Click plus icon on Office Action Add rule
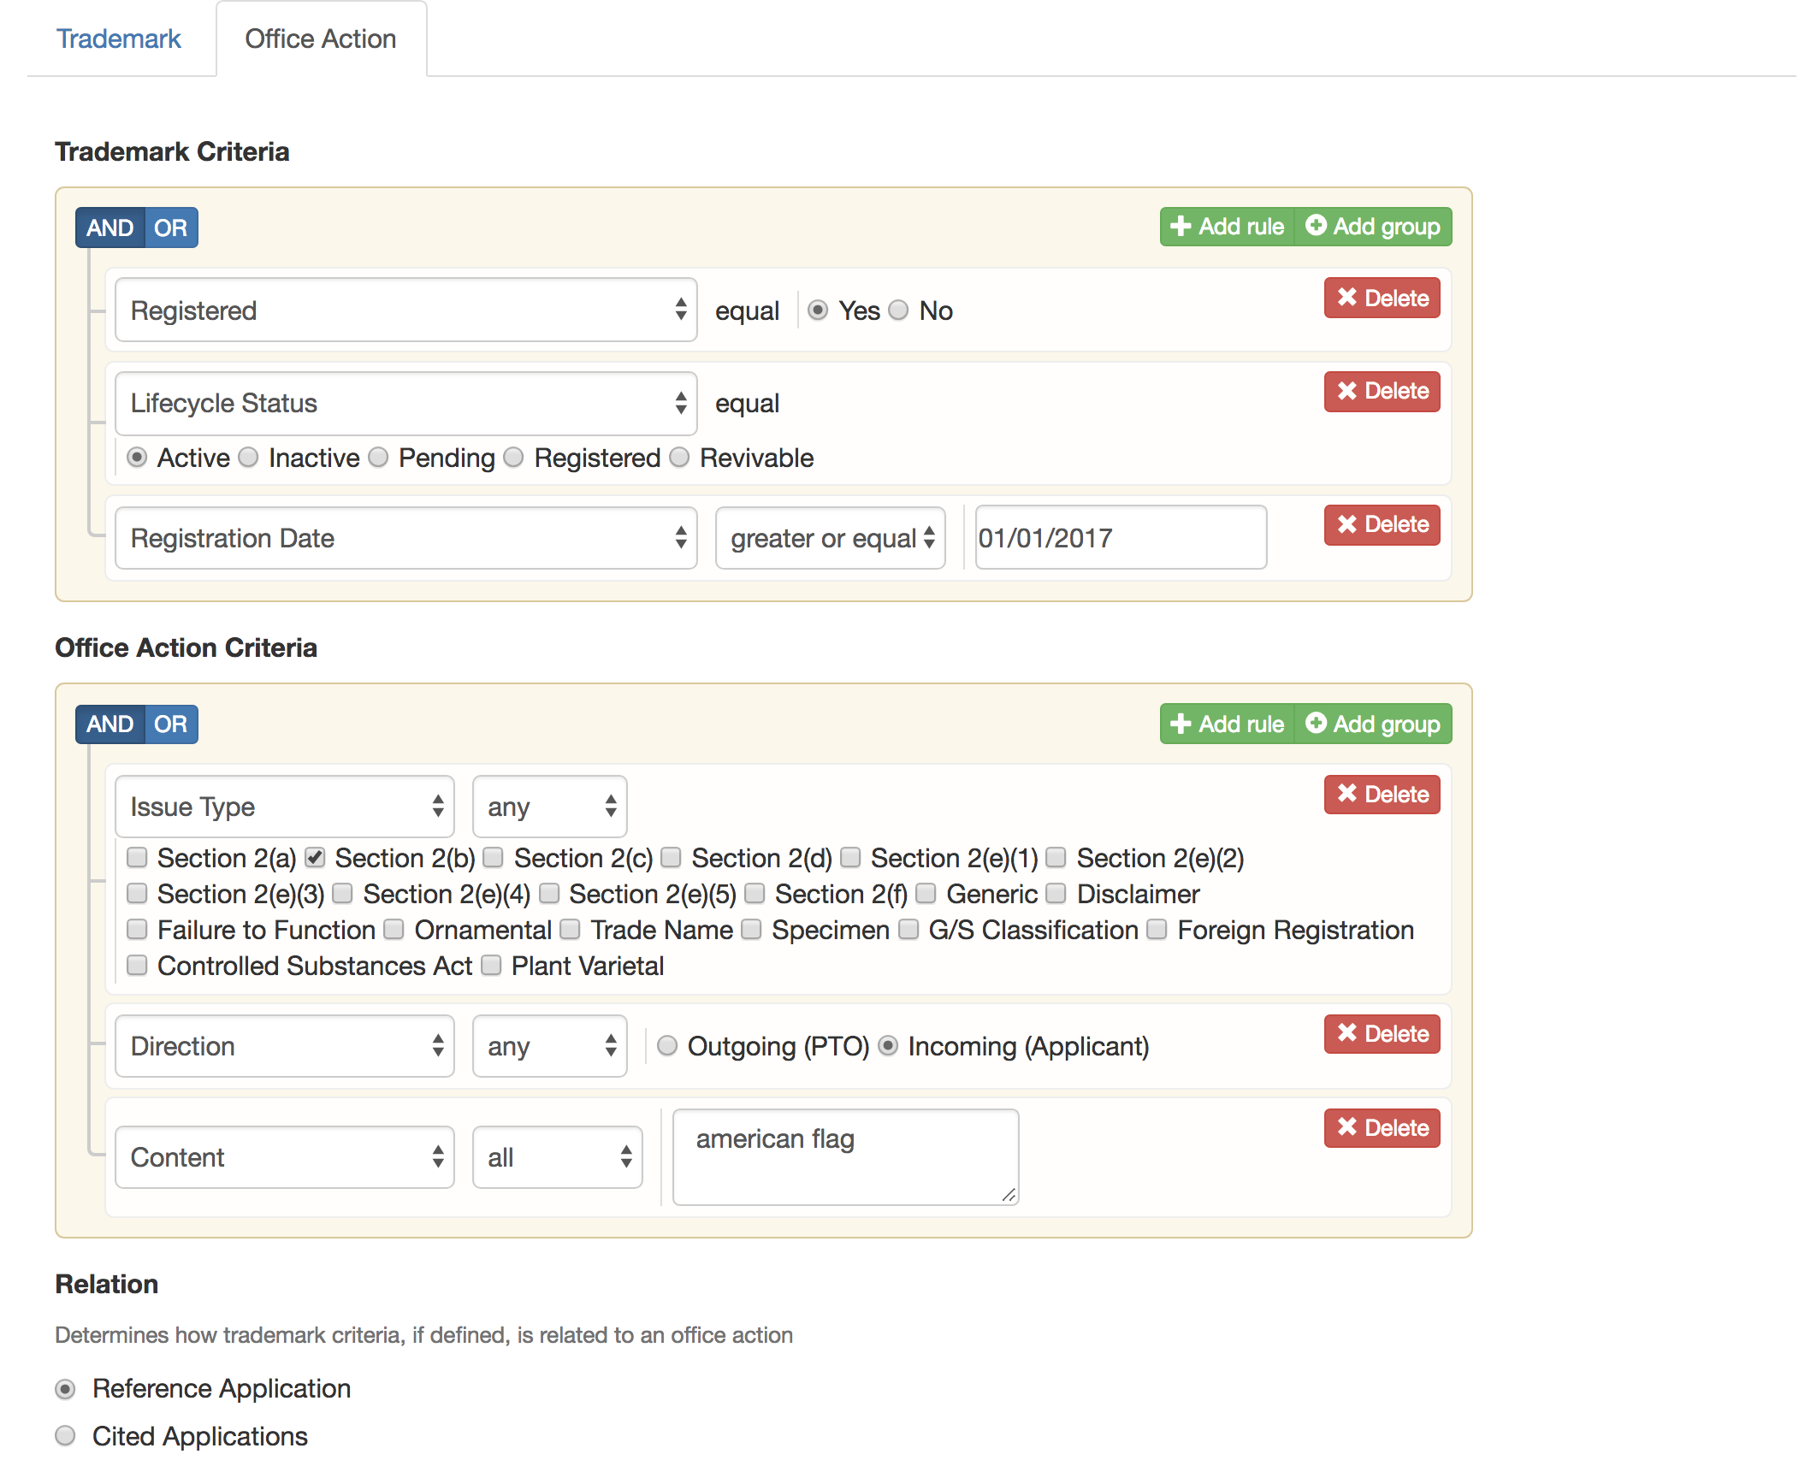This screenshot has width=1805, height=1466. [1181, 724]
